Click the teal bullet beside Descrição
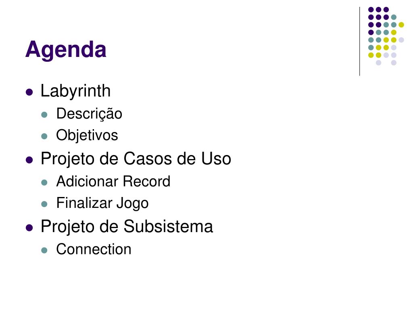The width and height of the screenshot is (413, 310). [44, 115]
